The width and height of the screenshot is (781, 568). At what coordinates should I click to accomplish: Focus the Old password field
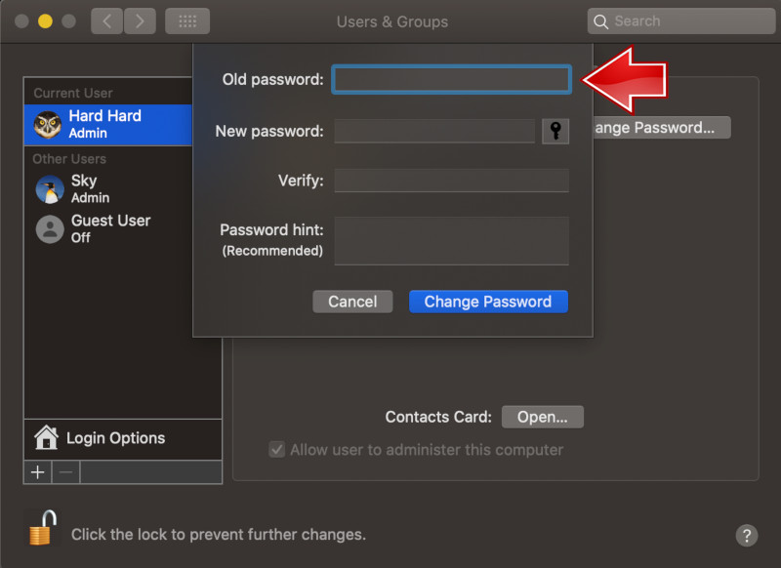[x=451, y=79]
